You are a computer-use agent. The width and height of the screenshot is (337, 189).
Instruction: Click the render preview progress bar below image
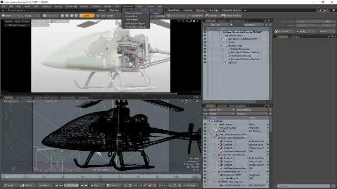101,94
